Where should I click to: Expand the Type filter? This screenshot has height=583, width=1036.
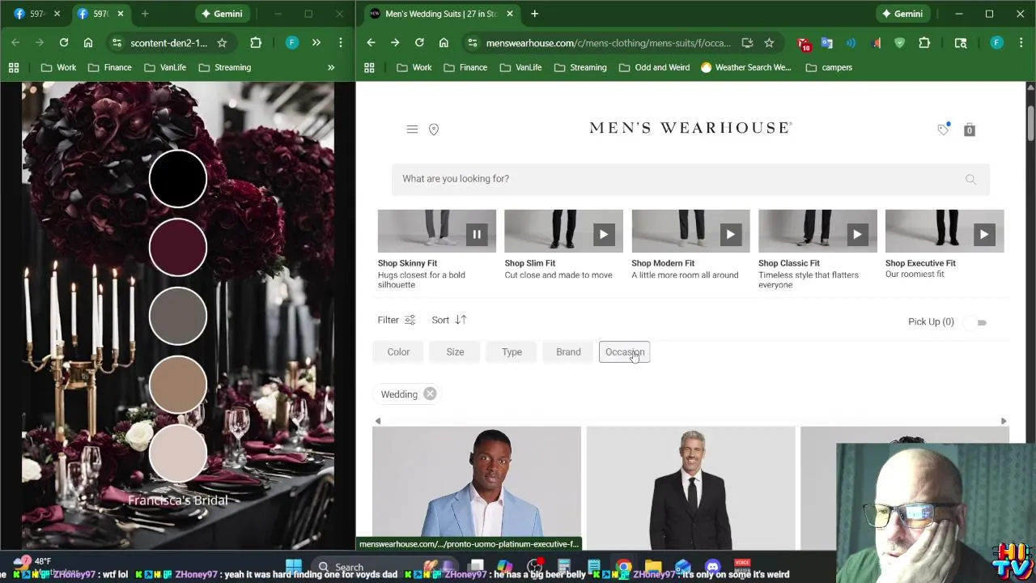click(512, 352)
